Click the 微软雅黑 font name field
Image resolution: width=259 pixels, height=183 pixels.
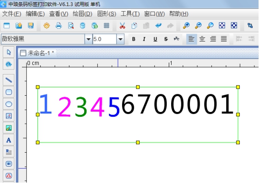pos(43,39)
